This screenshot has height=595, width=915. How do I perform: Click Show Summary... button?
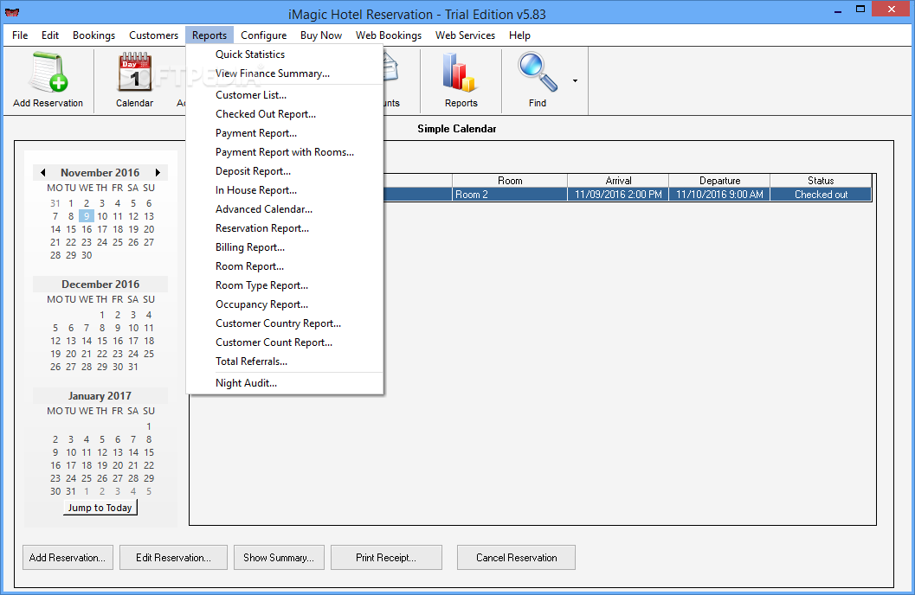(279, 558)
